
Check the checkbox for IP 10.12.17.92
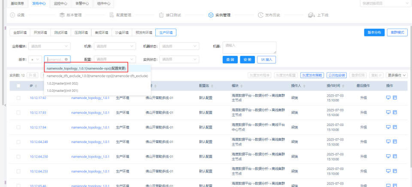tap(18, 98)
